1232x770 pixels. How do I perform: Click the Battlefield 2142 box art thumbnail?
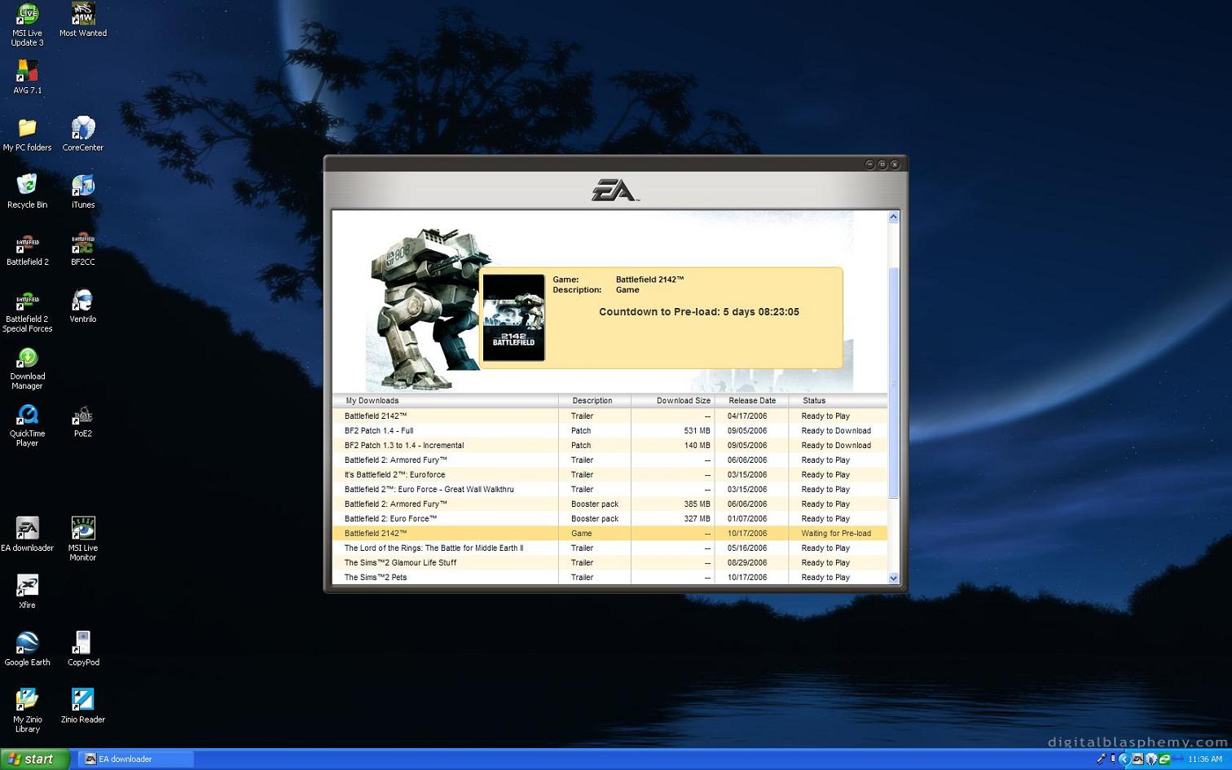[x=513, y=318]
